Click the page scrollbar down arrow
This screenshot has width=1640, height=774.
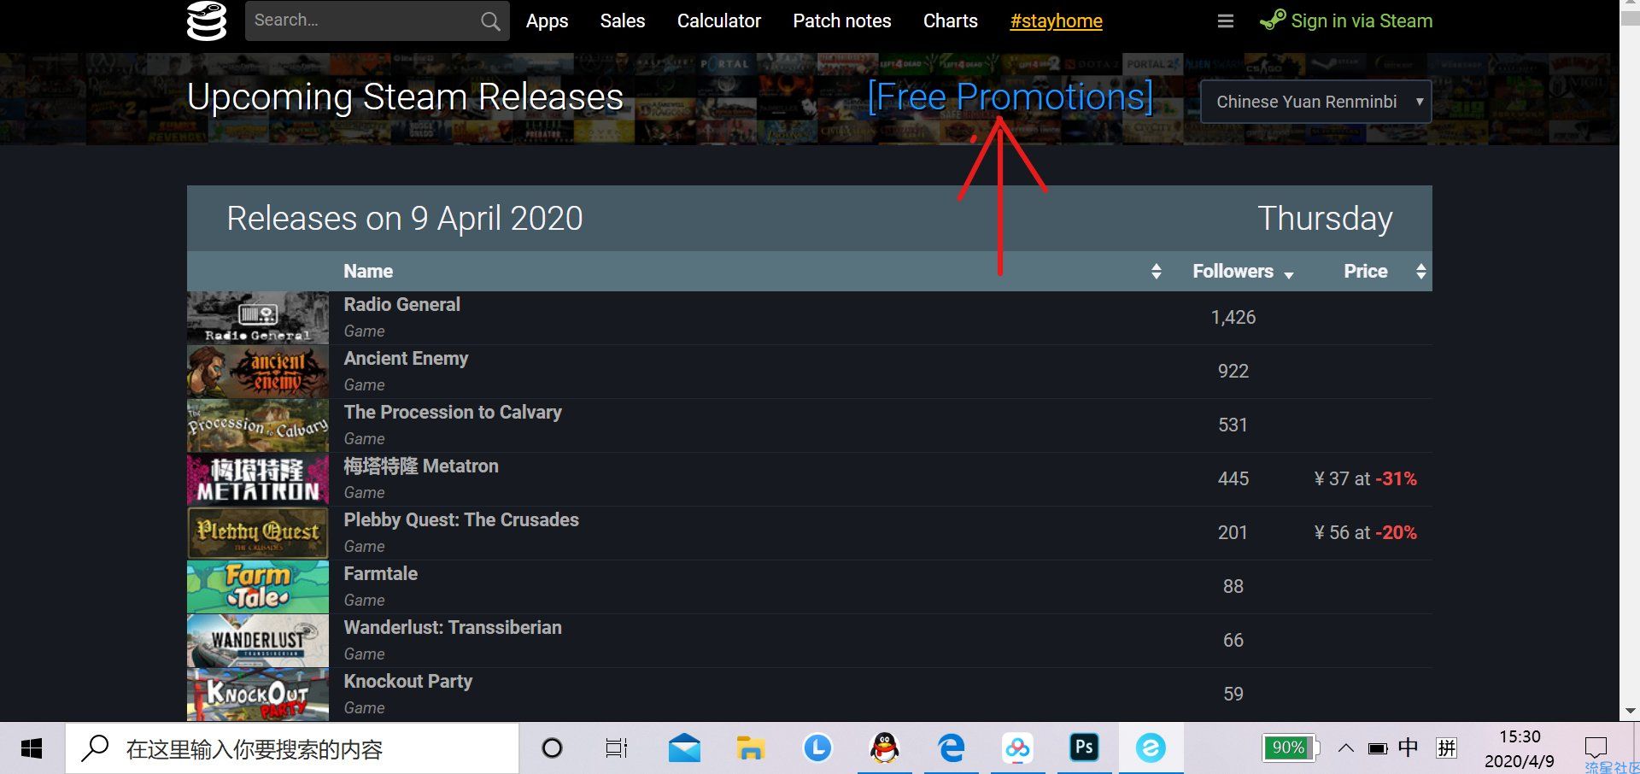click(1630, 711)
